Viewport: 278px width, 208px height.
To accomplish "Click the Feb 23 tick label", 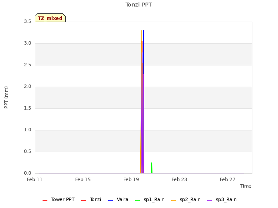I will tap(179, 179).
